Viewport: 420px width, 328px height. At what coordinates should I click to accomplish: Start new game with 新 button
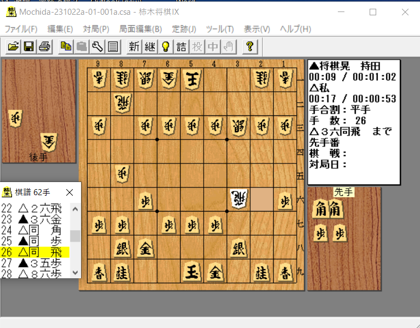coord(134,47)
